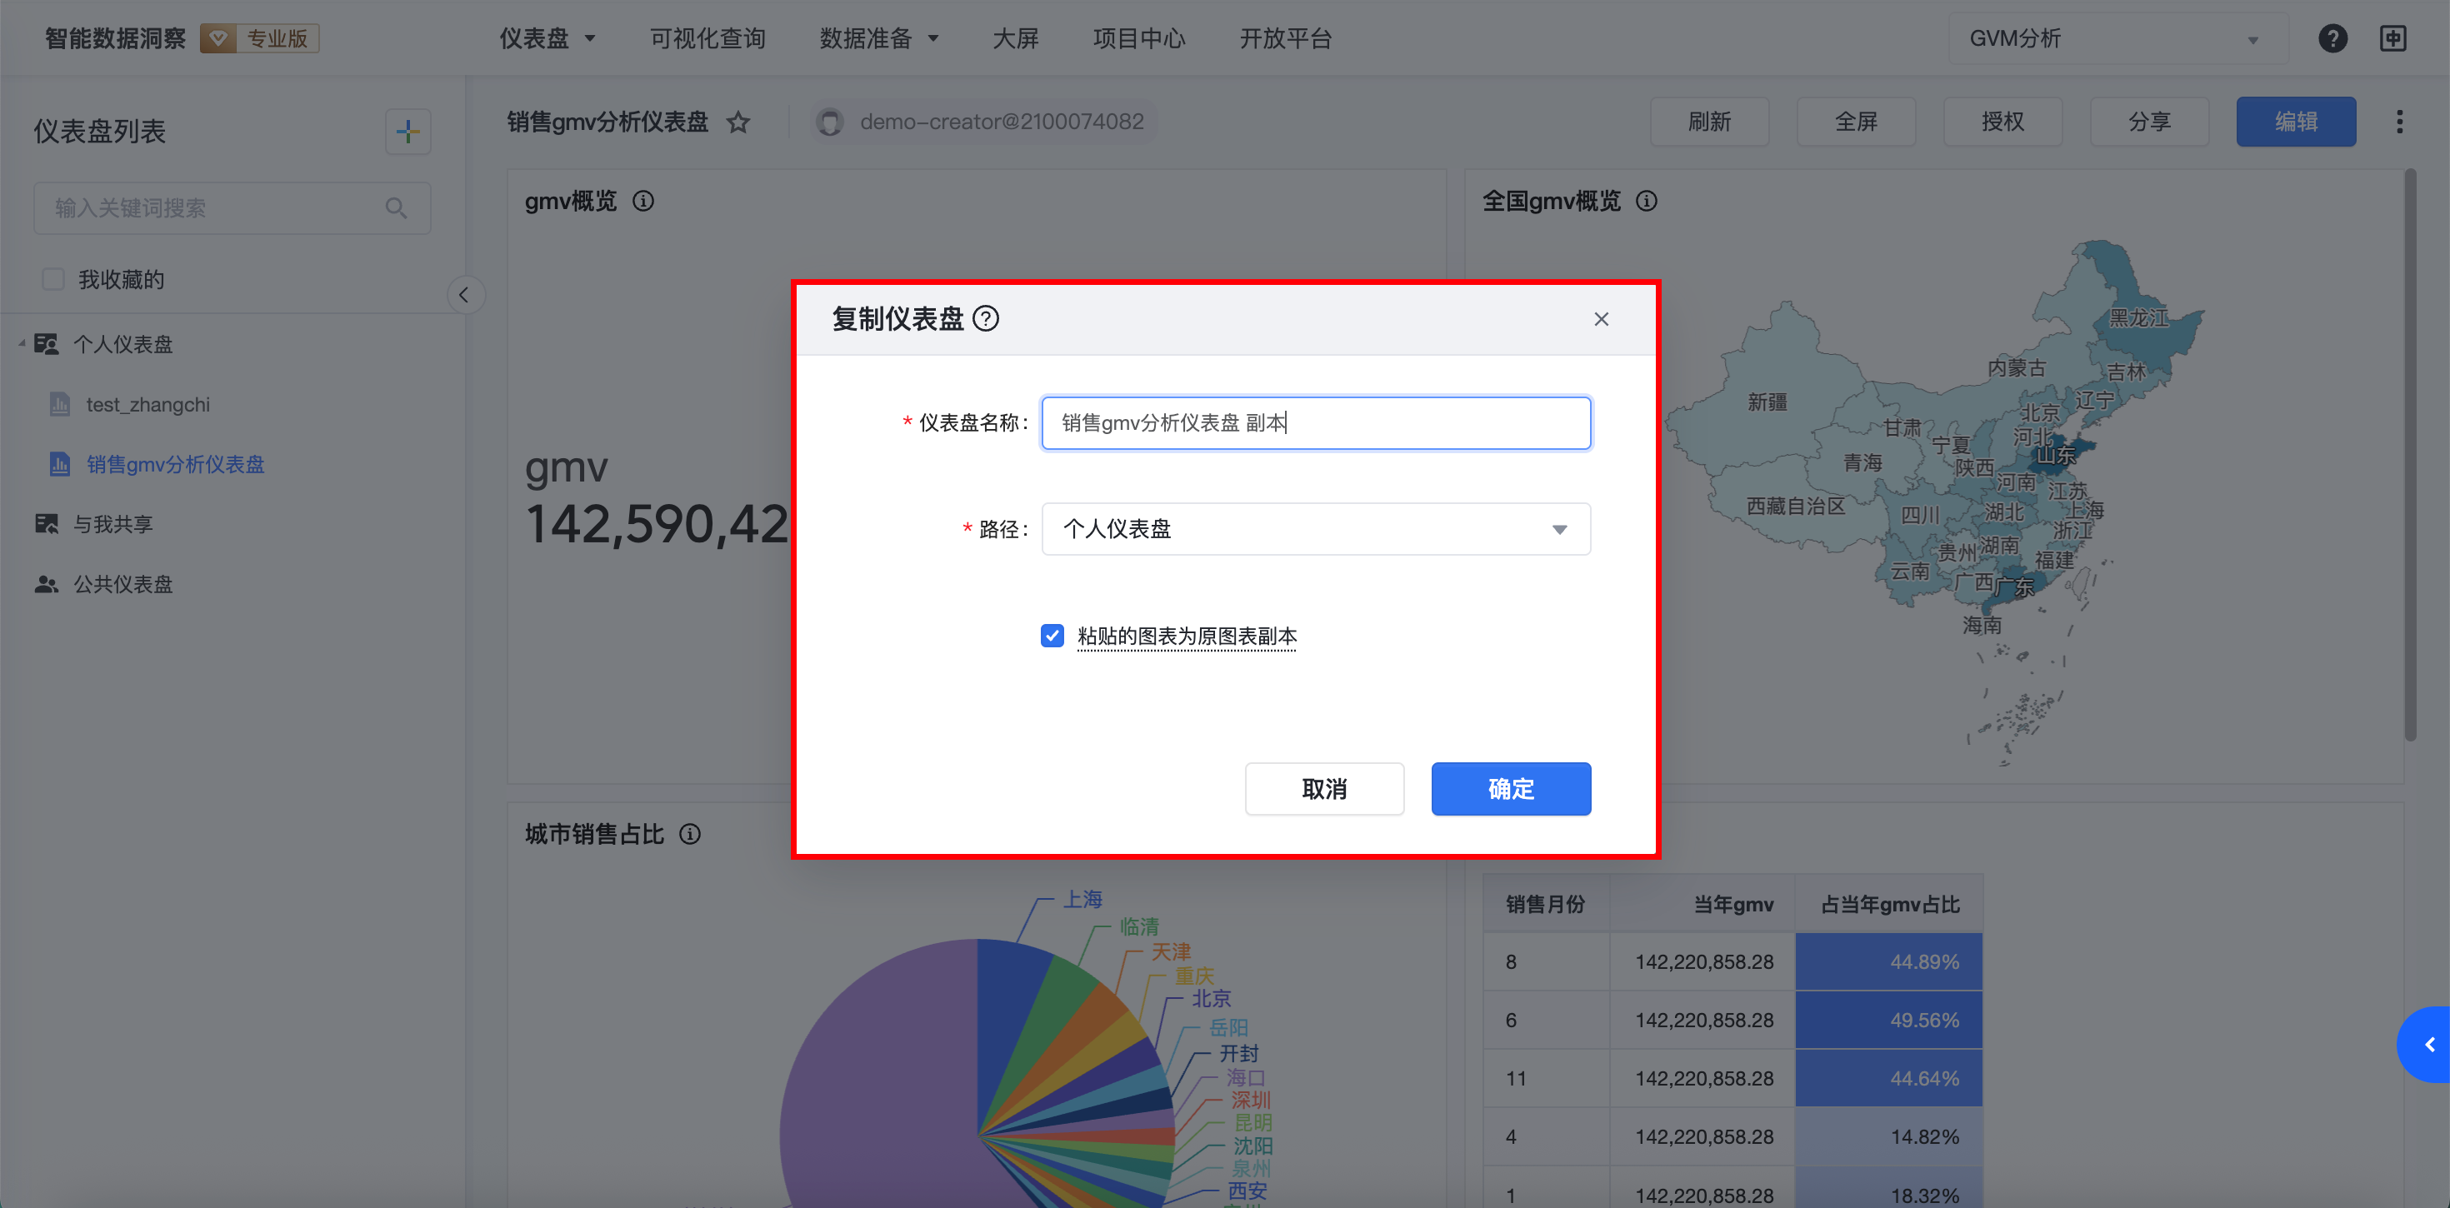The image size is (2450, 1208).
Task: Open the 路径 dropdown showing 个人仪表盘
Action: coord(1315,529)
